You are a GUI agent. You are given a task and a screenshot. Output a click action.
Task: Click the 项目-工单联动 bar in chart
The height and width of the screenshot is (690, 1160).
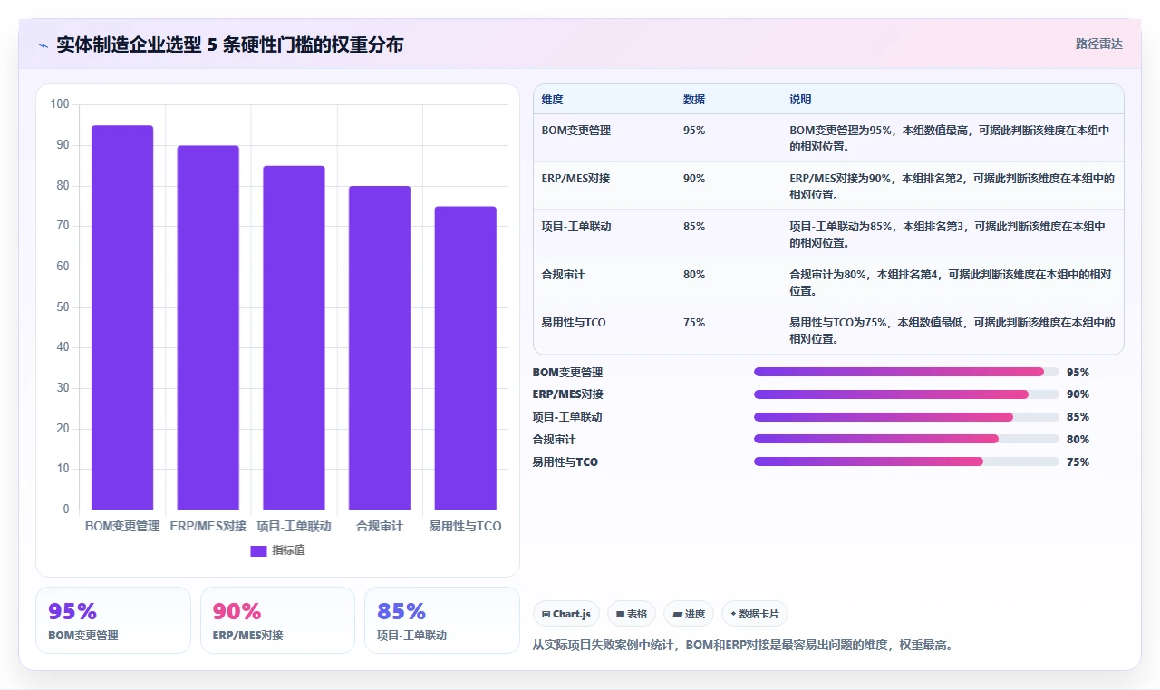[x=294, y=337]
